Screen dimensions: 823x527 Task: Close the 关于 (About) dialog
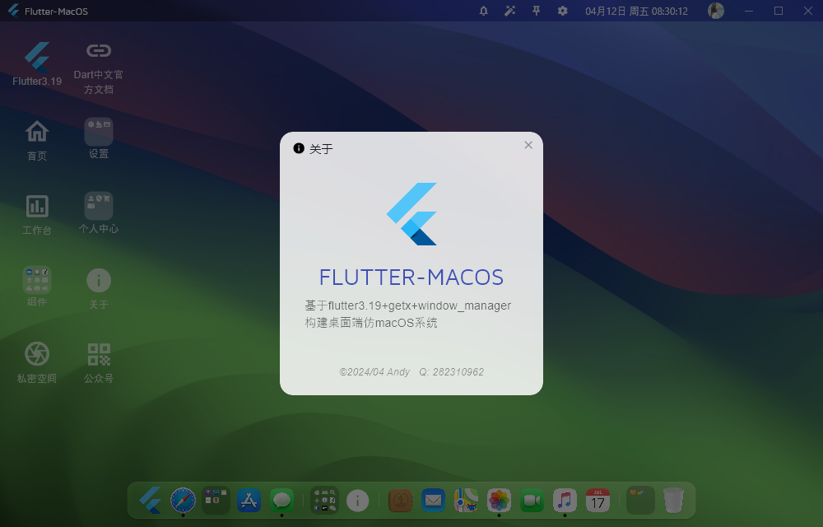point(528,144)
